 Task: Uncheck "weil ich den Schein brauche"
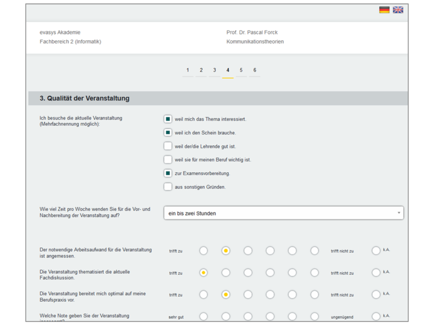click(167, 133)
